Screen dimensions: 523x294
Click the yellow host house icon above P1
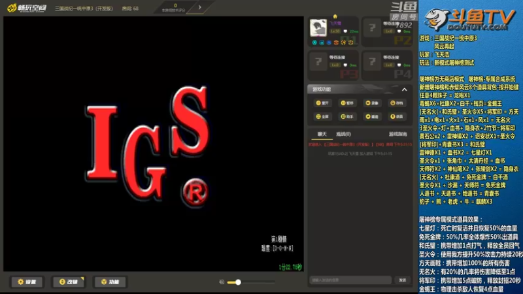335,16
